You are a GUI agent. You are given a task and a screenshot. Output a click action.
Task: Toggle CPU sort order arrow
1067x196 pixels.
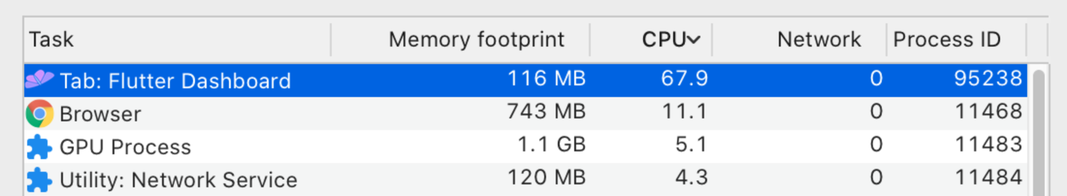[694, 40]
